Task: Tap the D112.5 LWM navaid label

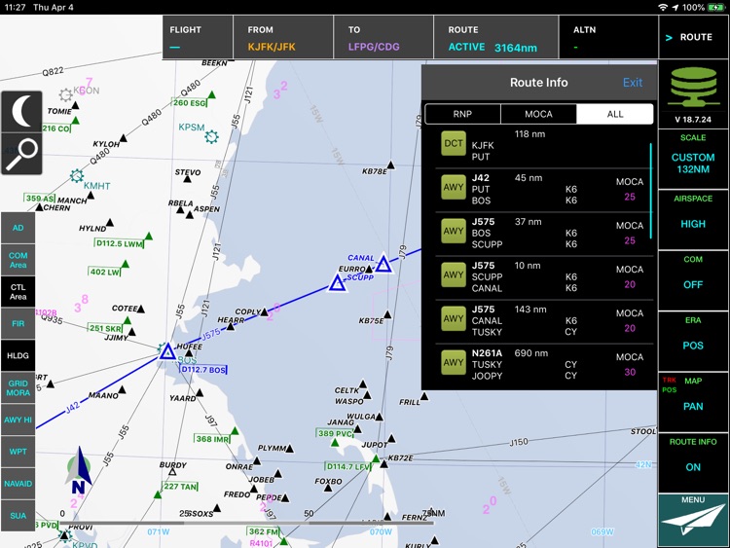Action: [x=119, y=243]
